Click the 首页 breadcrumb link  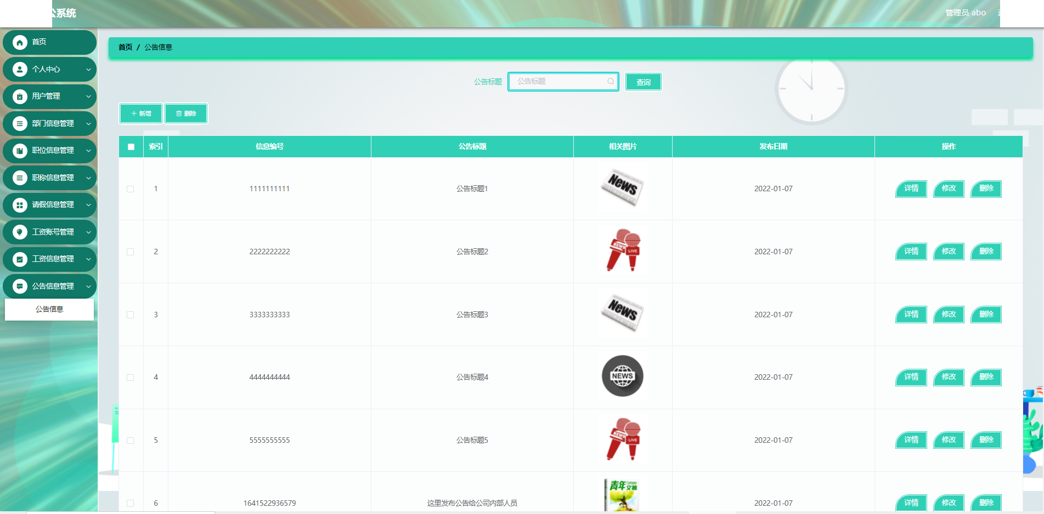click(x=126, y=48)
